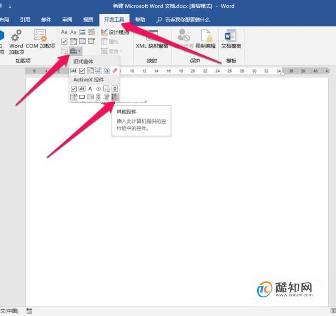Insert legacy drop-down form field
The height and width of the screenshot is (316, 336).
[x=90, y=70]
